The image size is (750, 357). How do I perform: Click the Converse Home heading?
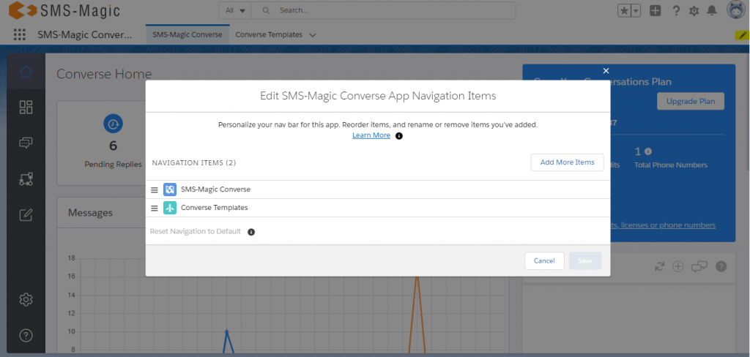coord(104,74)
